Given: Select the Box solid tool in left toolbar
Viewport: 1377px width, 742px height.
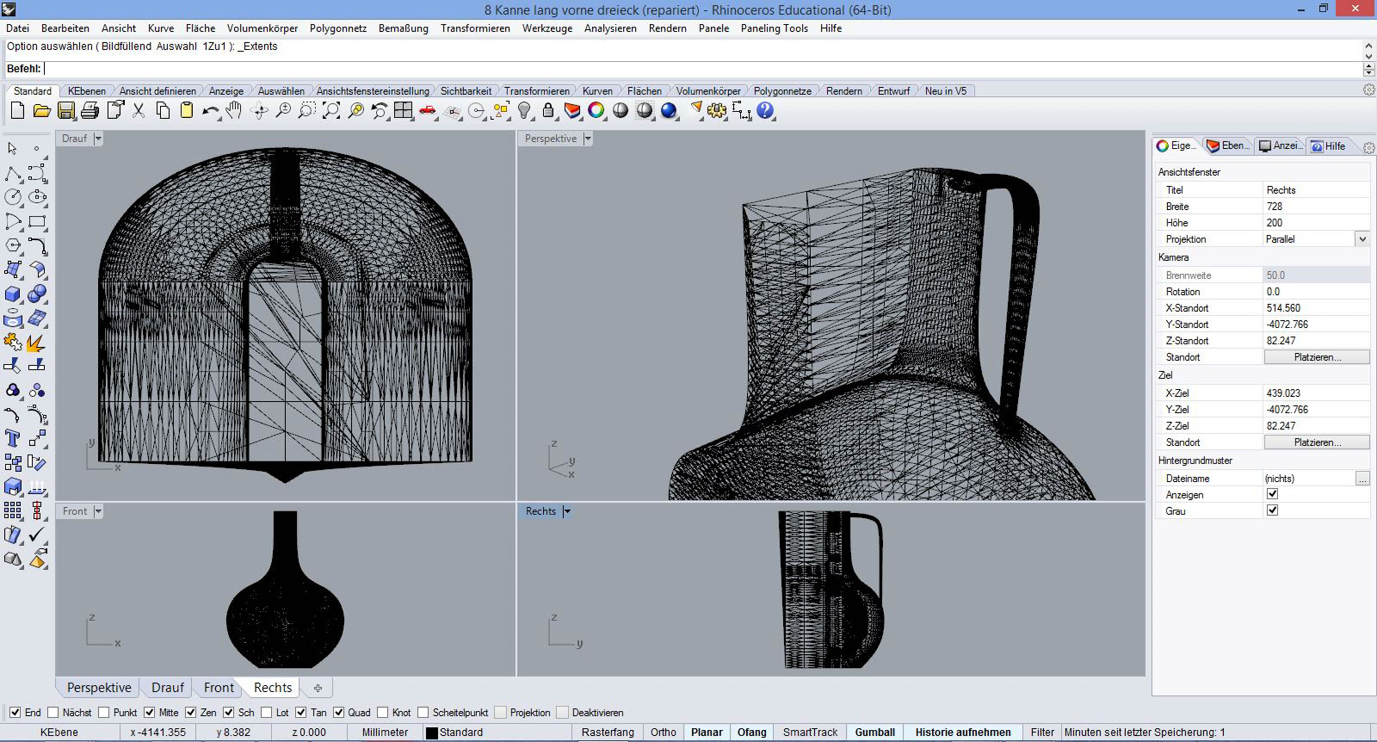Looking at the screenshot, I should (13, 294).
